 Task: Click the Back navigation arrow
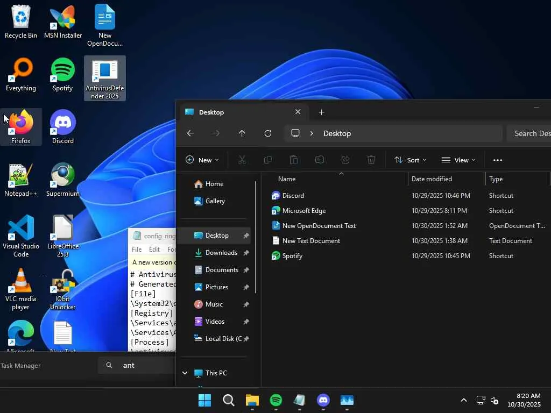[190, 133]
